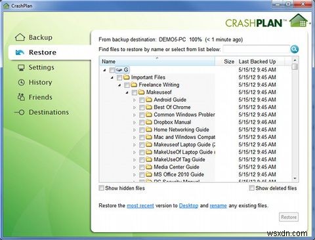
Task: Expand the MS Office 2010 Guide folder
Action: pyautogui.click(x=135, y=174)
